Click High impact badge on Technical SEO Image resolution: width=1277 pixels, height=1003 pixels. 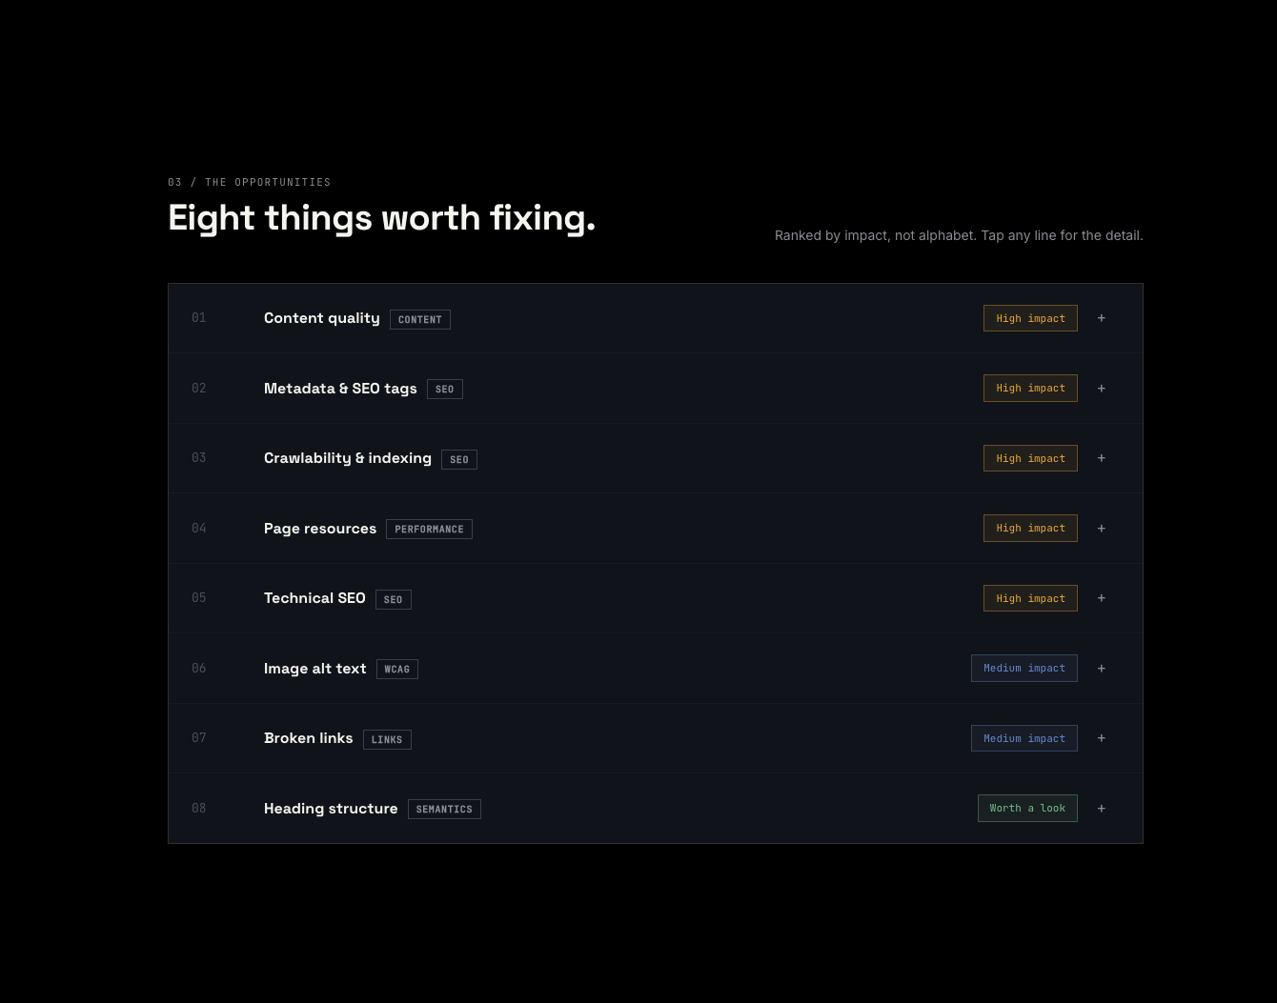(x=1030, y=598)
